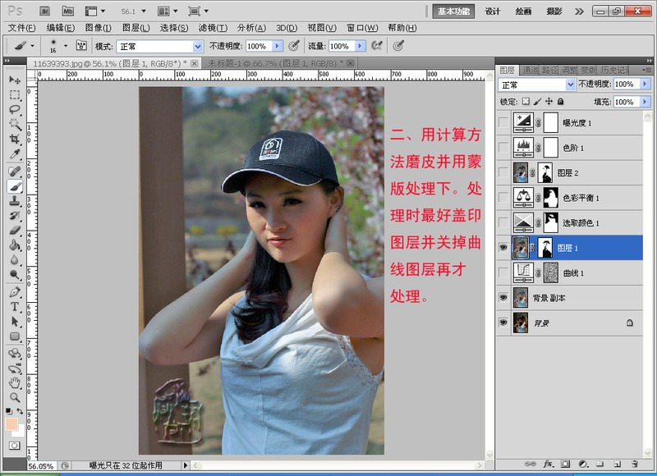
Task: Switch to 摄影 workspace
Action: [x=554, y=11]
